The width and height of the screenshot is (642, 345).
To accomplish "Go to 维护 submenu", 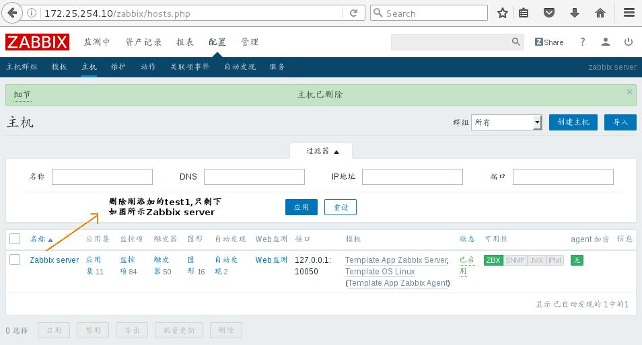I will (x=118, y=67).
